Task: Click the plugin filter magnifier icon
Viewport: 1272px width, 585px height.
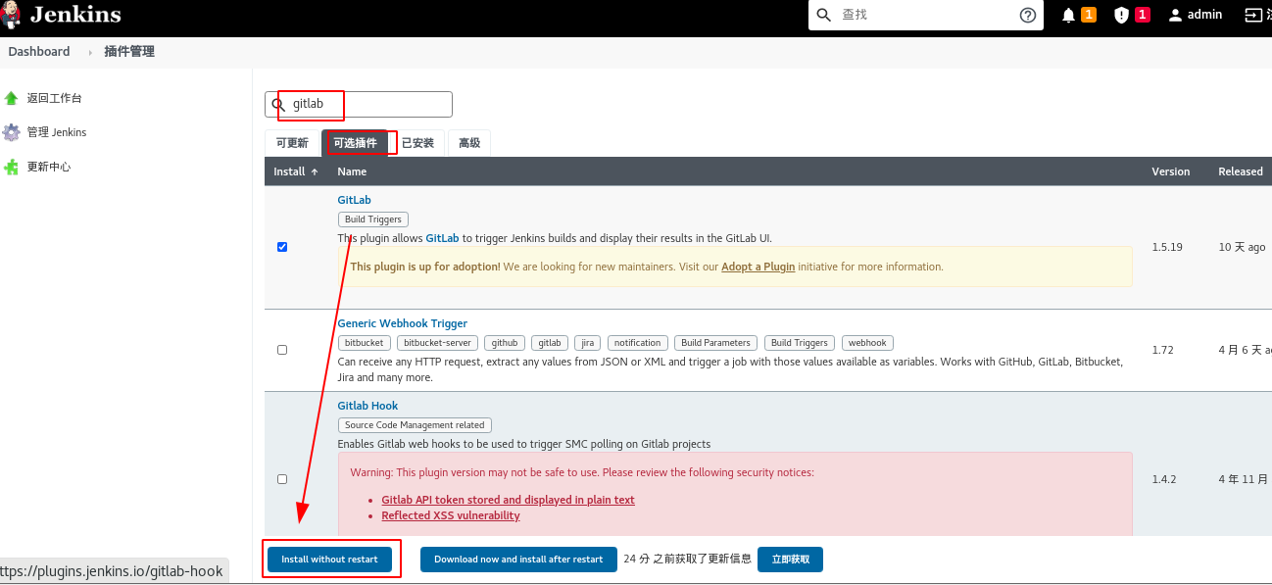Action: [278, 104]
